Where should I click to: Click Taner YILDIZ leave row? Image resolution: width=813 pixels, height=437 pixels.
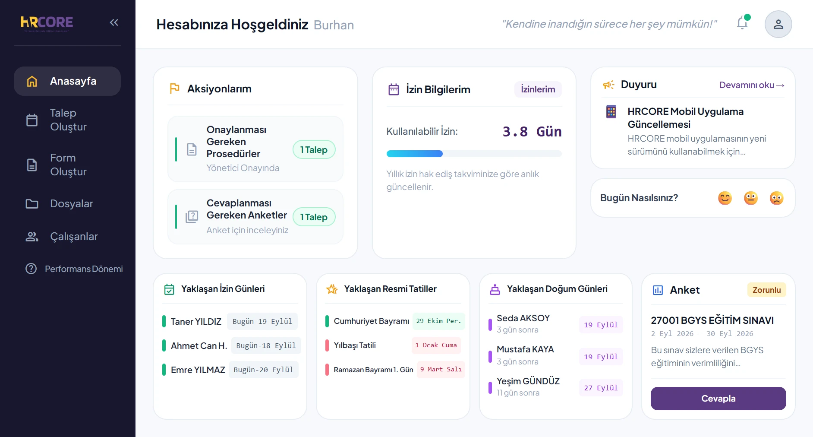point(230,321)
